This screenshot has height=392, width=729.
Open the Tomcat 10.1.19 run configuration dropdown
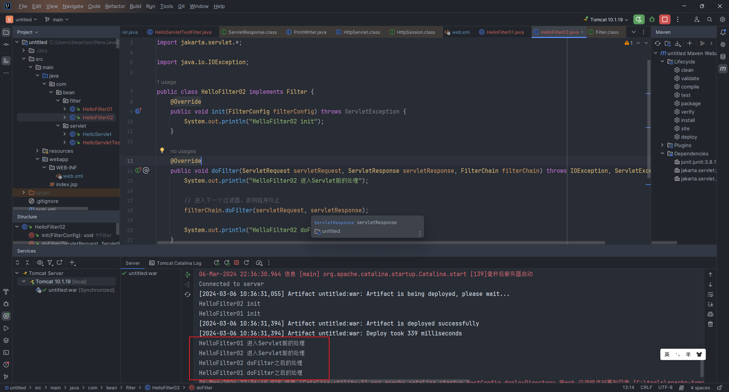coord(606,19)
